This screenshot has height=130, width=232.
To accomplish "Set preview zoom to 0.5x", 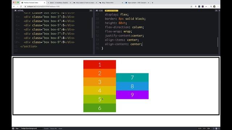I will click(204, 129).
